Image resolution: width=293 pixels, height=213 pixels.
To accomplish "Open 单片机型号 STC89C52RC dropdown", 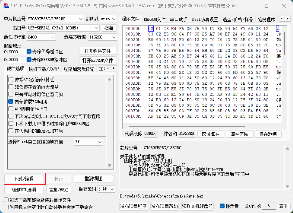I will [x=55, y=19].
